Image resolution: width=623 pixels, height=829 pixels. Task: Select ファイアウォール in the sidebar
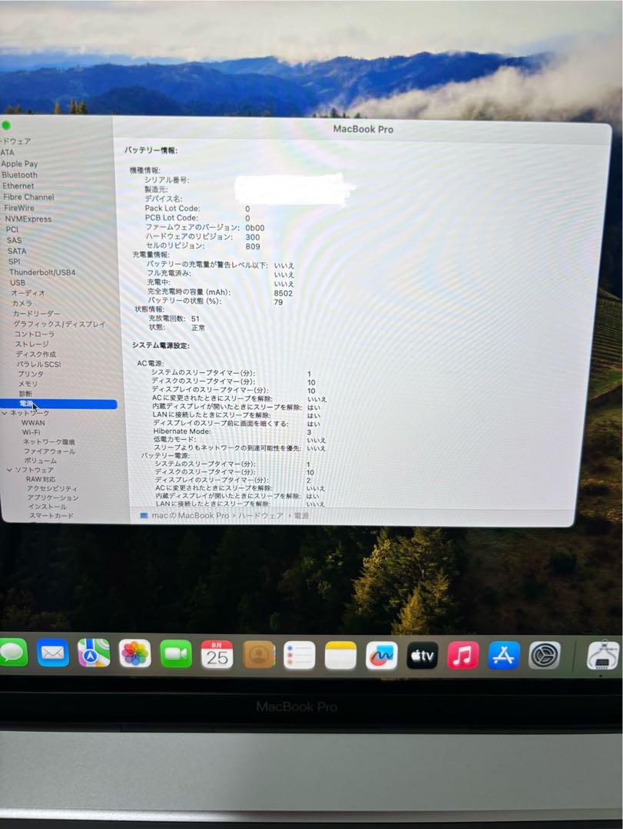pyautogui.click(x=50, y=451)
